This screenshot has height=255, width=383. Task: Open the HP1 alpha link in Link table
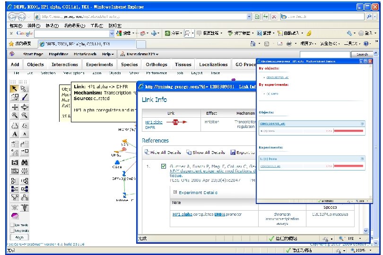(x=154, y=122)
